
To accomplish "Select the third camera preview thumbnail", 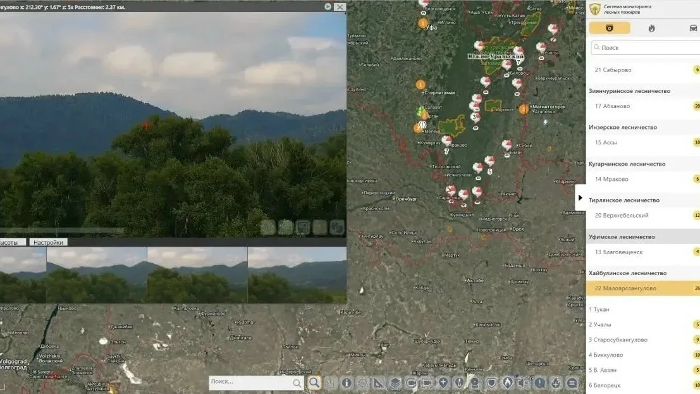I will pyautogui.click(x=197, y=275).
